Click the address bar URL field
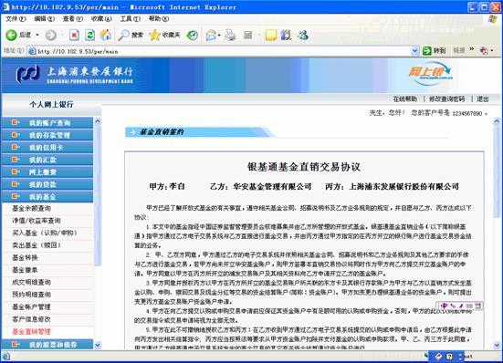Screen dimensions: 503x363 220,51
